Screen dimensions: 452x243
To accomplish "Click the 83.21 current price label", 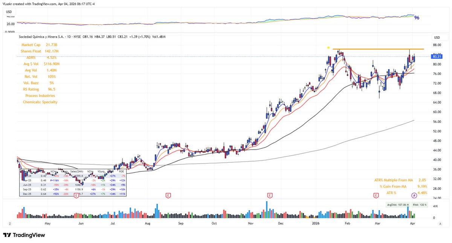I will click(437, 57).
